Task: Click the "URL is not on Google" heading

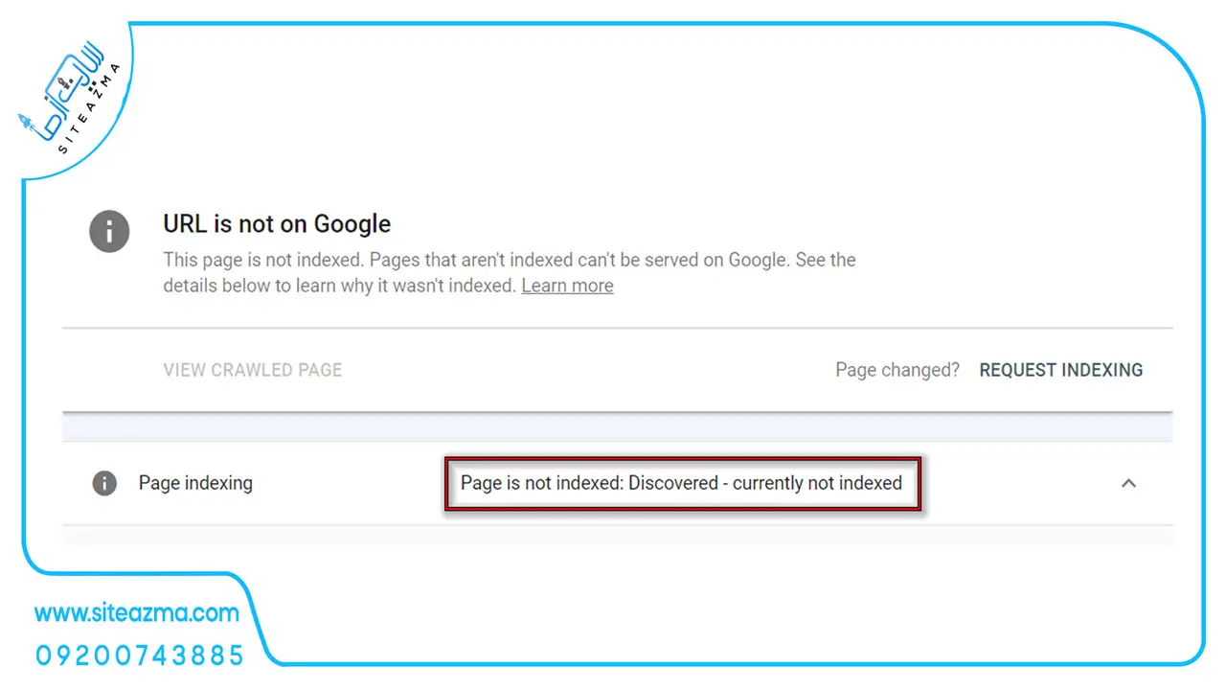Action: coord(277,224)
